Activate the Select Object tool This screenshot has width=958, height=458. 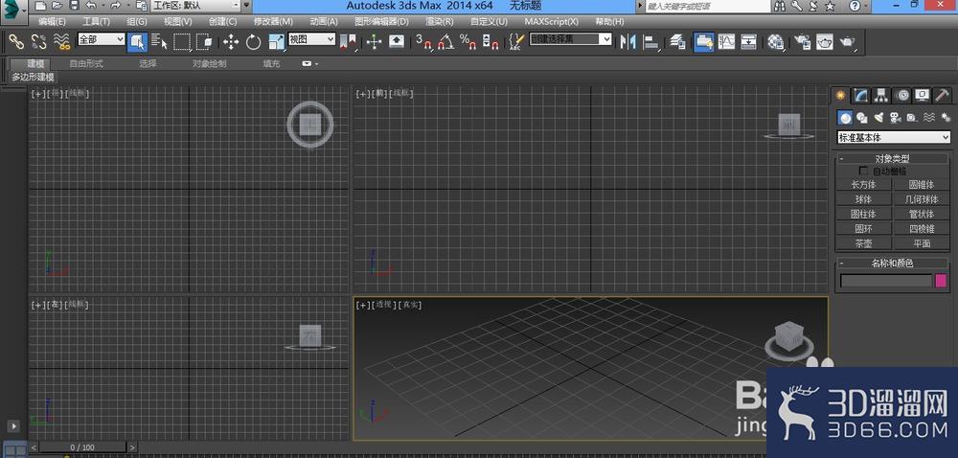click(x=137, y=41)
